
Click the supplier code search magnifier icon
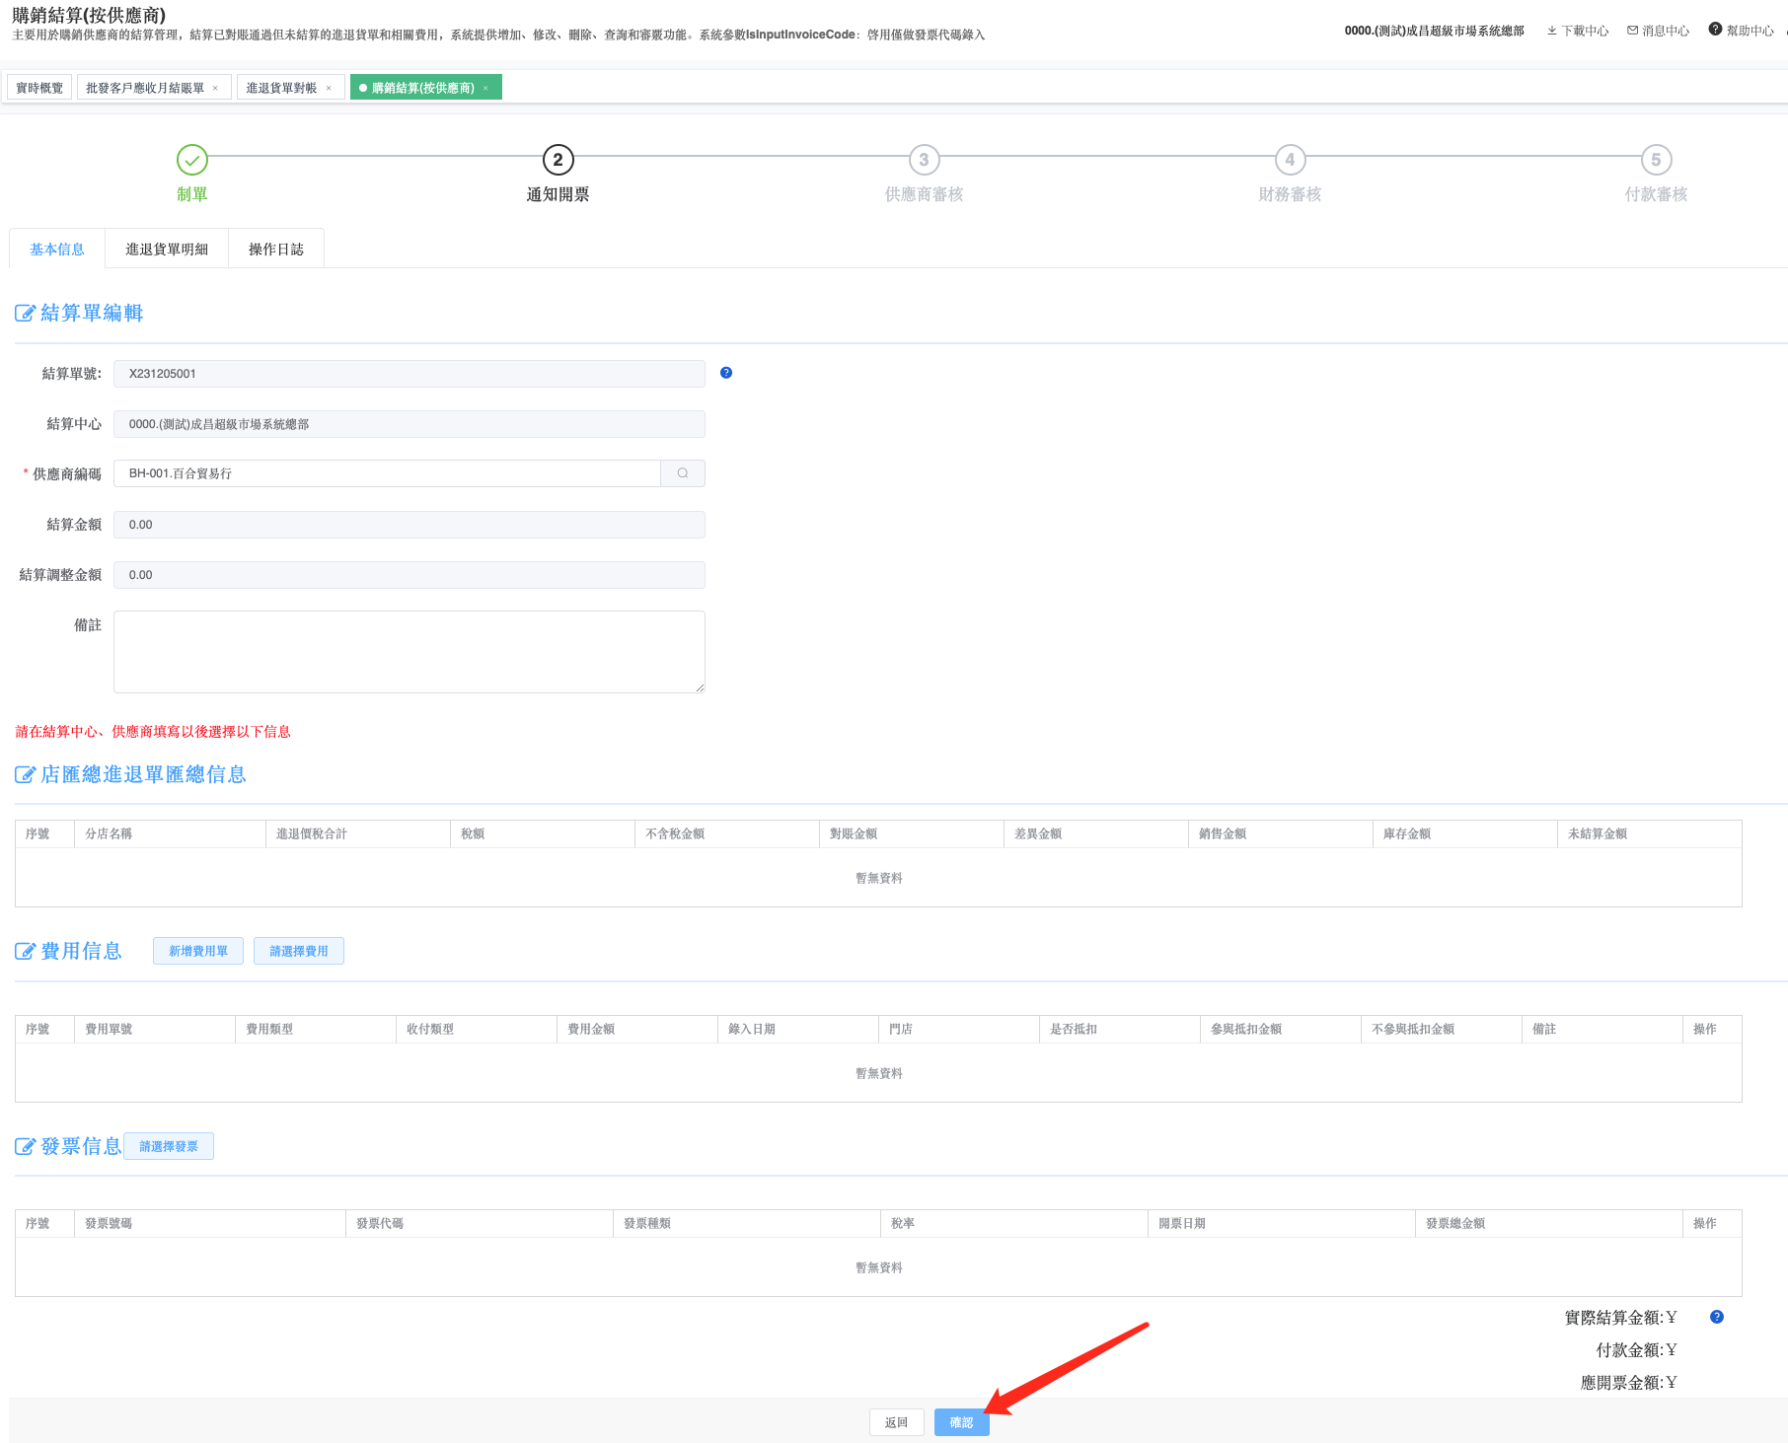[682, 473]
